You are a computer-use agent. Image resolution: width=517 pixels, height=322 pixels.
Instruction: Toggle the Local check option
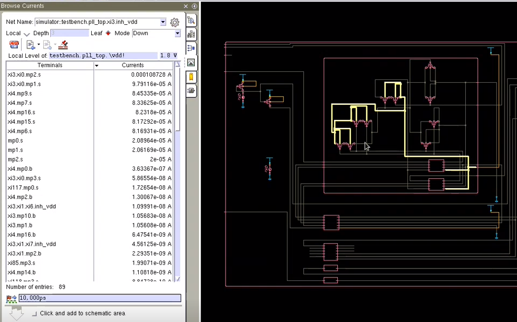[x=26, y=34]
